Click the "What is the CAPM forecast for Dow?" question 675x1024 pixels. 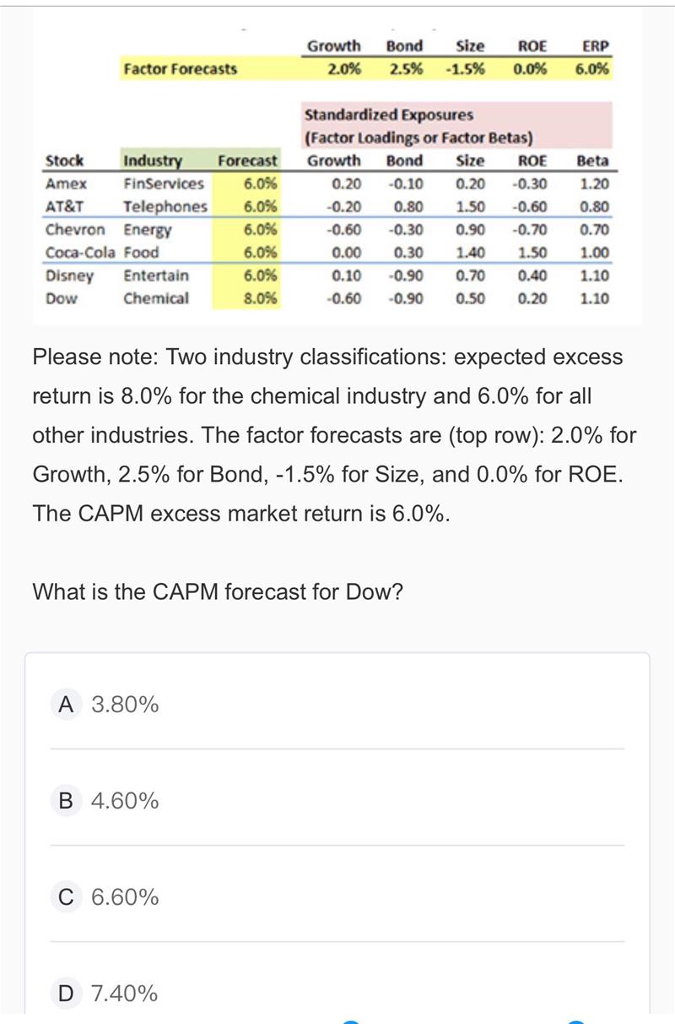point(218,591)
